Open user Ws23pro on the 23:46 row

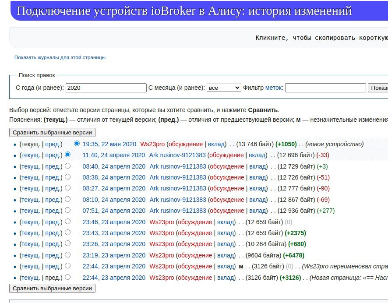[x=162, y=222]
